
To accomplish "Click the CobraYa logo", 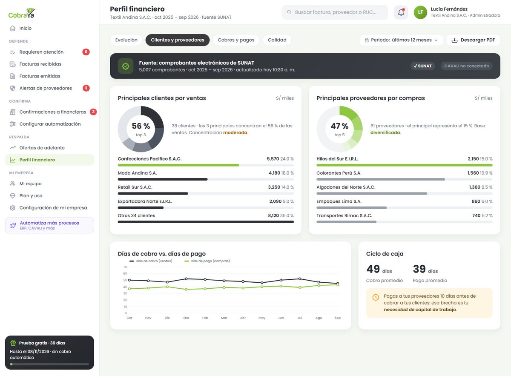I will pyautogui.click(x=22, y=13).
